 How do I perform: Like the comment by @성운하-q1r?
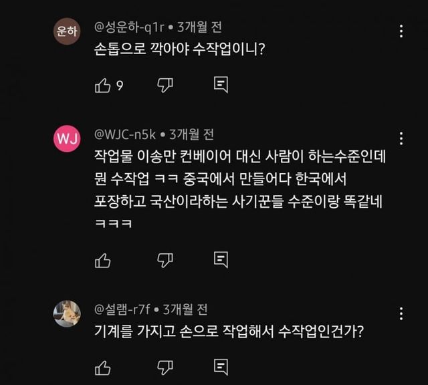point(102,85)
